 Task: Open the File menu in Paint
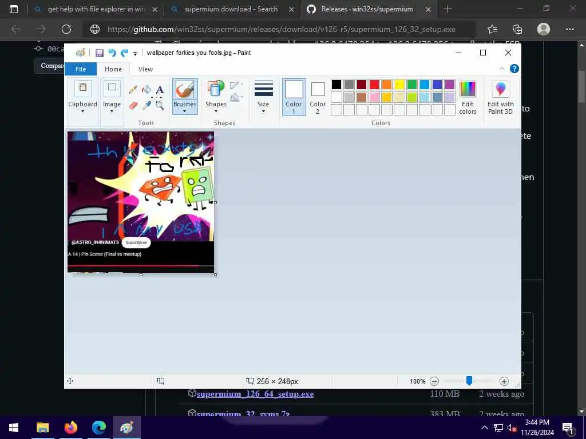(80, 69)
